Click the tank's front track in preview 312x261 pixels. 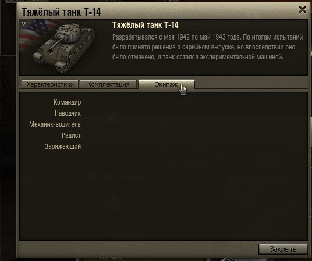[62, 67]
